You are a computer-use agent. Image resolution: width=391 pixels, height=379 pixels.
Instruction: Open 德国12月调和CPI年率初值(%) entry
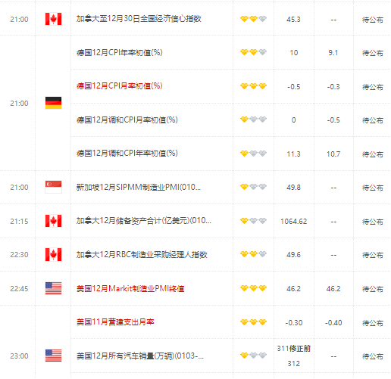click(x=127, y=154)
